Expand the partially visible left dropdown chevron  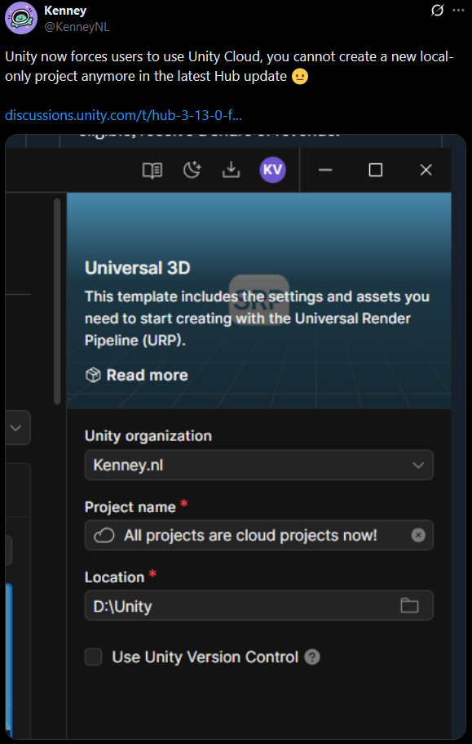coord(15,427)
